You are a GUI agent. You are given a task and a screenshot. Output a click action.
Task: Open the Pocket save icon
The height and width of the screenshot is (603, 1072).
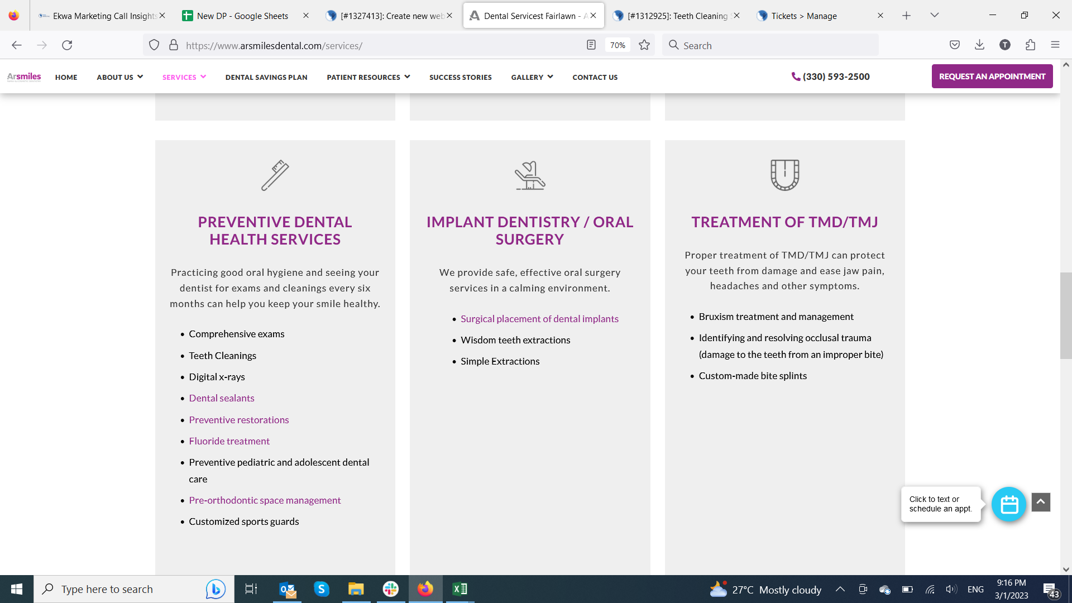coord(955,45)
